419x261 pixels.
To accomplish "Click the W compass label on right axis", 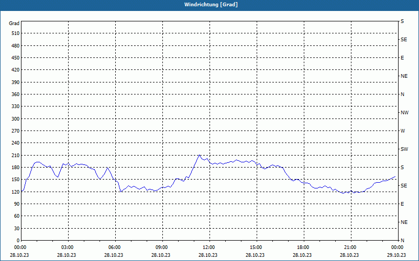I will click(x=403, y=131).
